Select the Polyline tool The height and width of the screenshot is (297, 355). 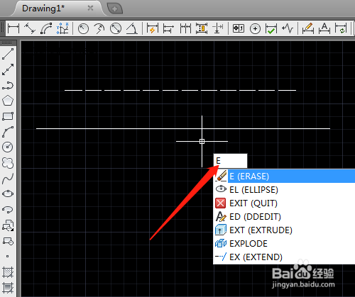click(x=8, y=85)
